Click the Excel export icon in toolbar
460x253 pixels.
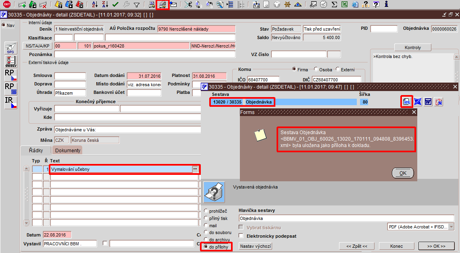pyautogui.click(x=344, y=4)
